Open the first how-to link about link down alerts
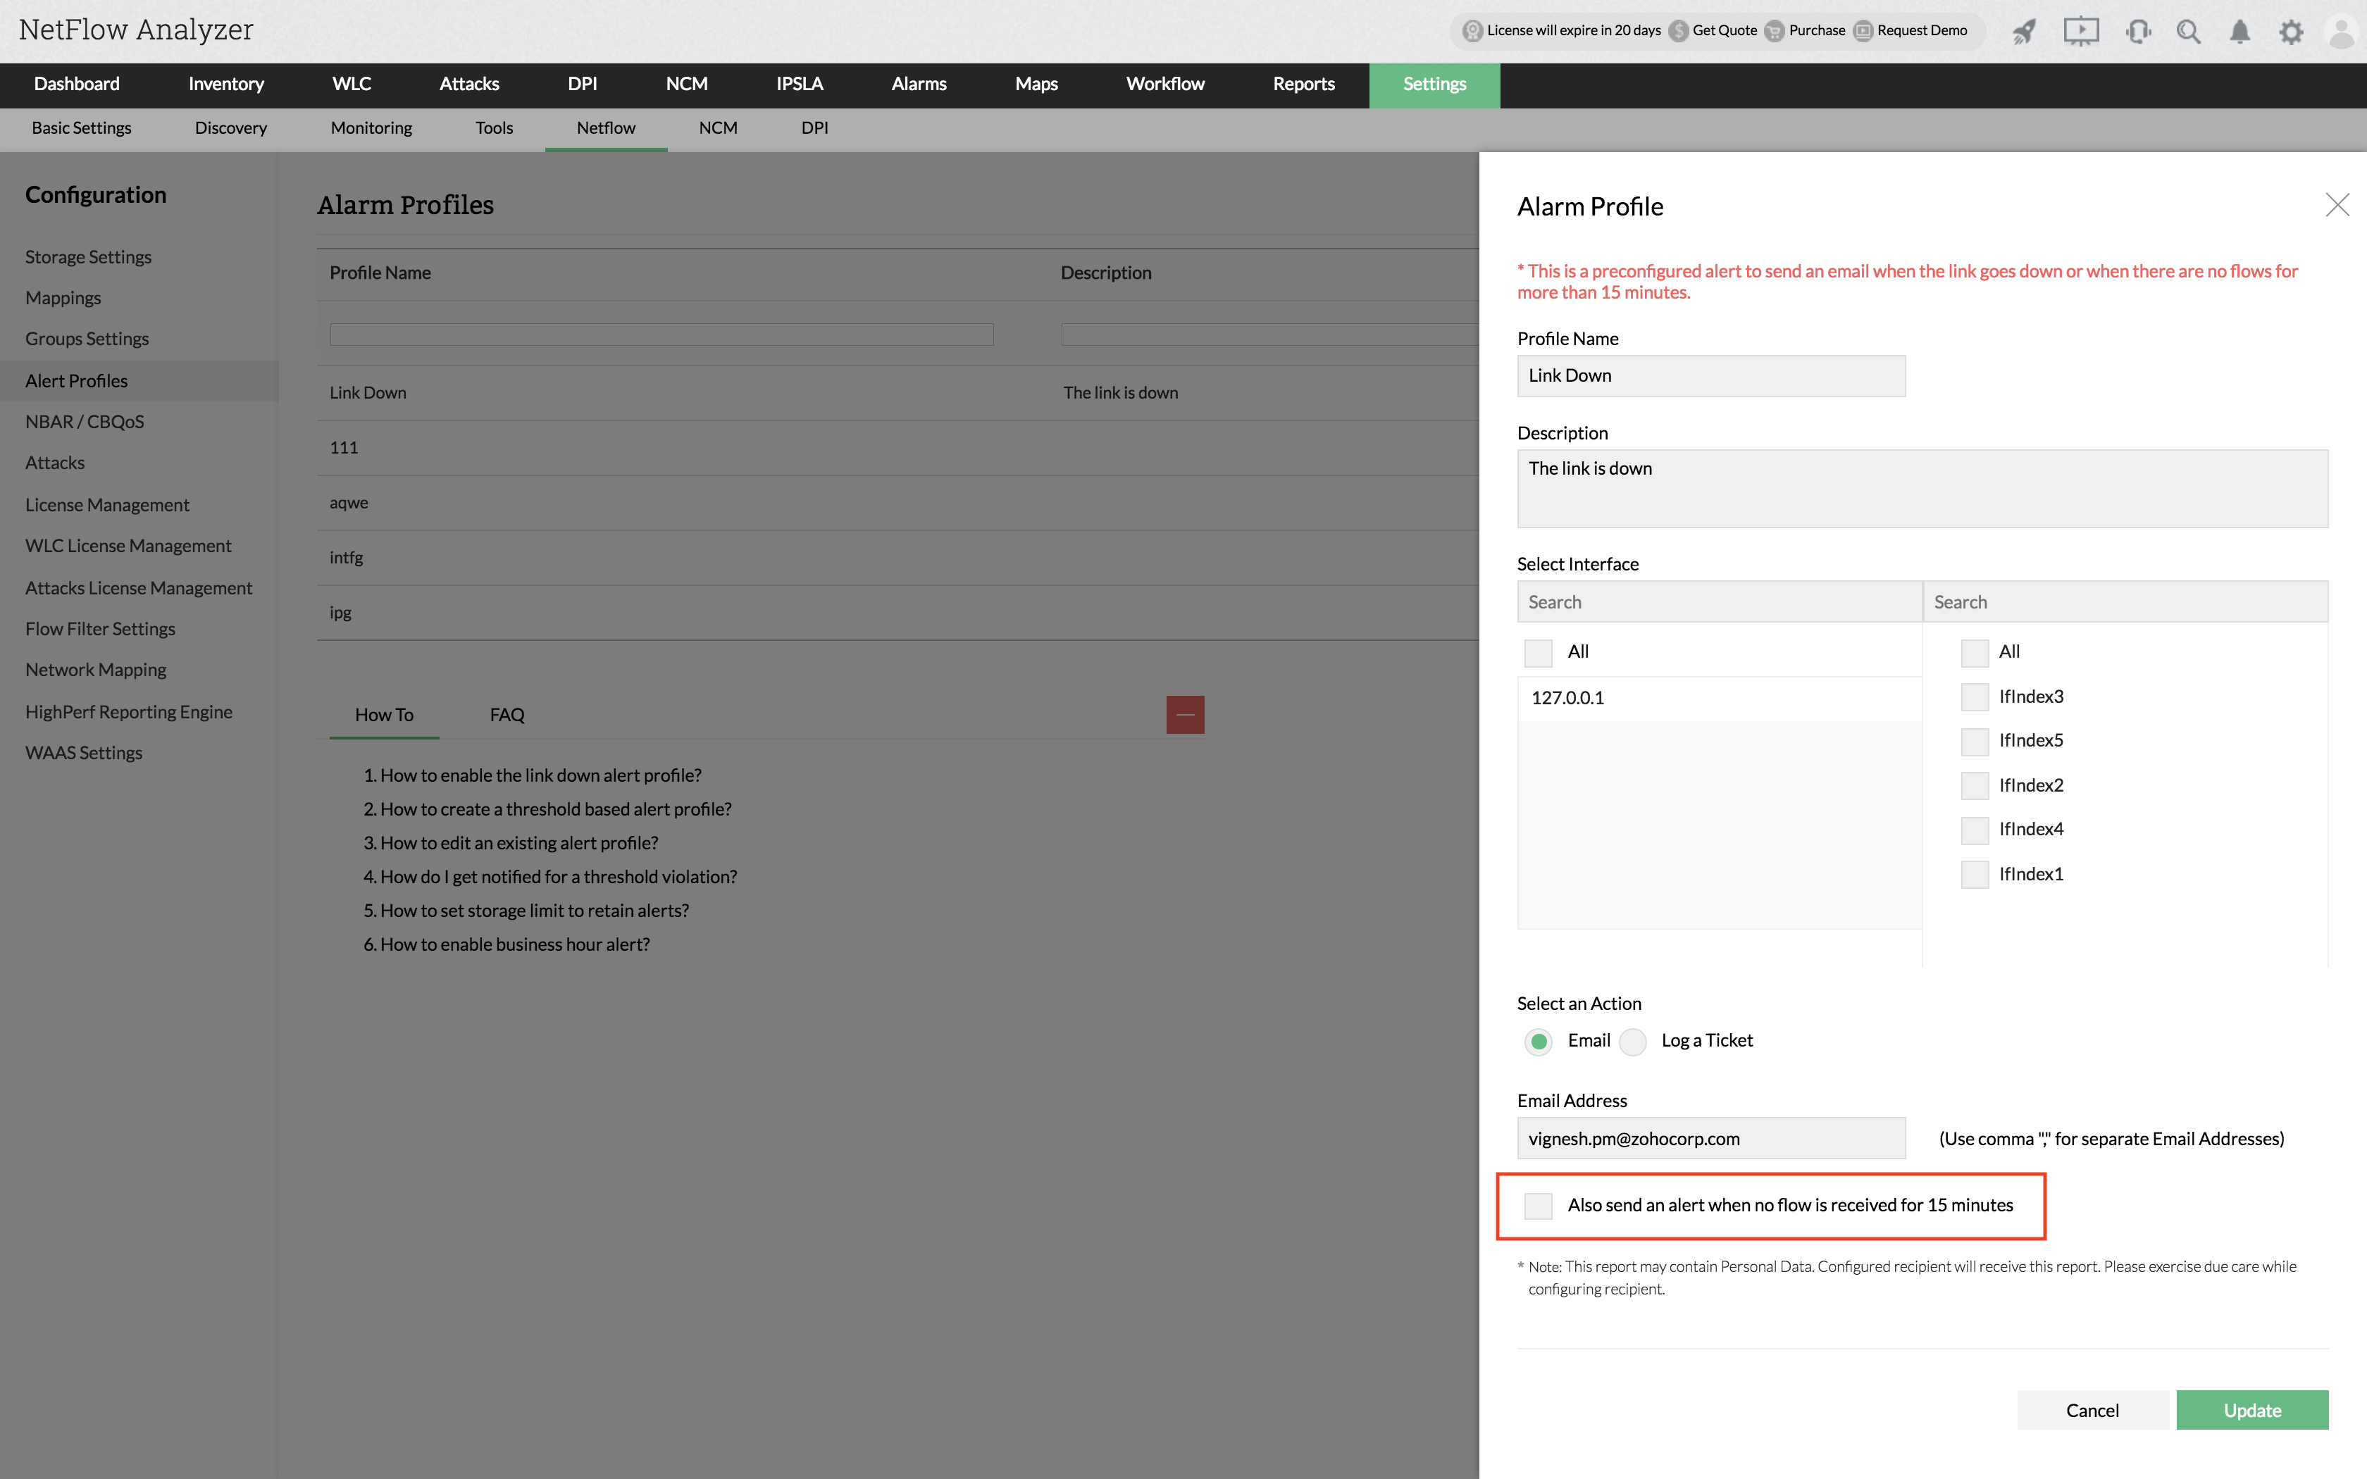This screenshot has width=2367, height=1479. click(540, 775)
